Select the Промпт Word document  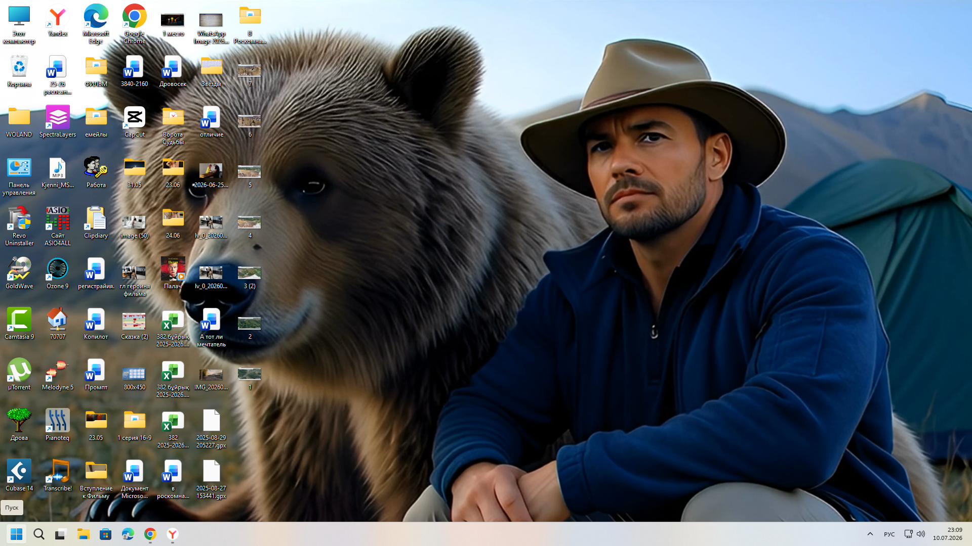[x=96, y=374]
